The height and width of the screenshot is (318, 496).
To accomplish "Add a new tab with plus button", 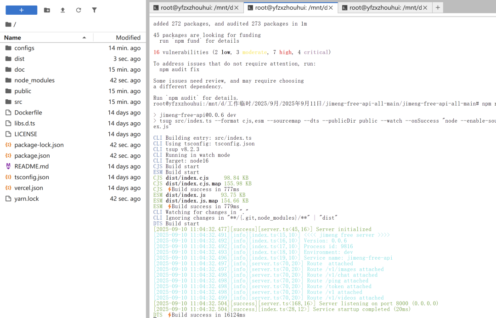I will (x=438, y=7).
